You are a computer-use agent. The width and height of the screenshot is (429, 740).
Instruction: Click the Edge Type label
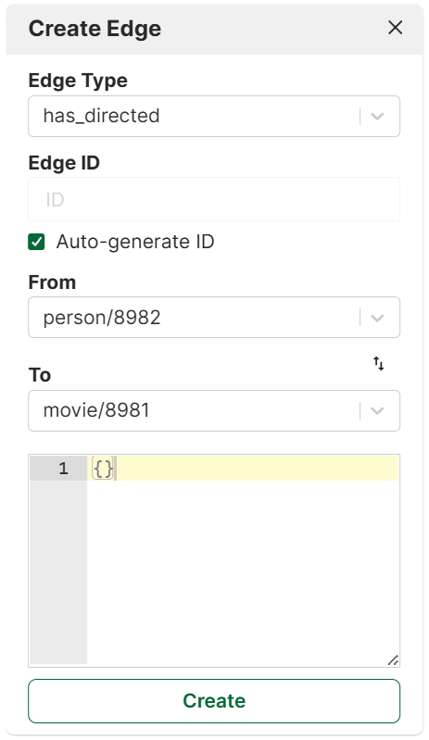pyautogui.click(x=78, y=81)
